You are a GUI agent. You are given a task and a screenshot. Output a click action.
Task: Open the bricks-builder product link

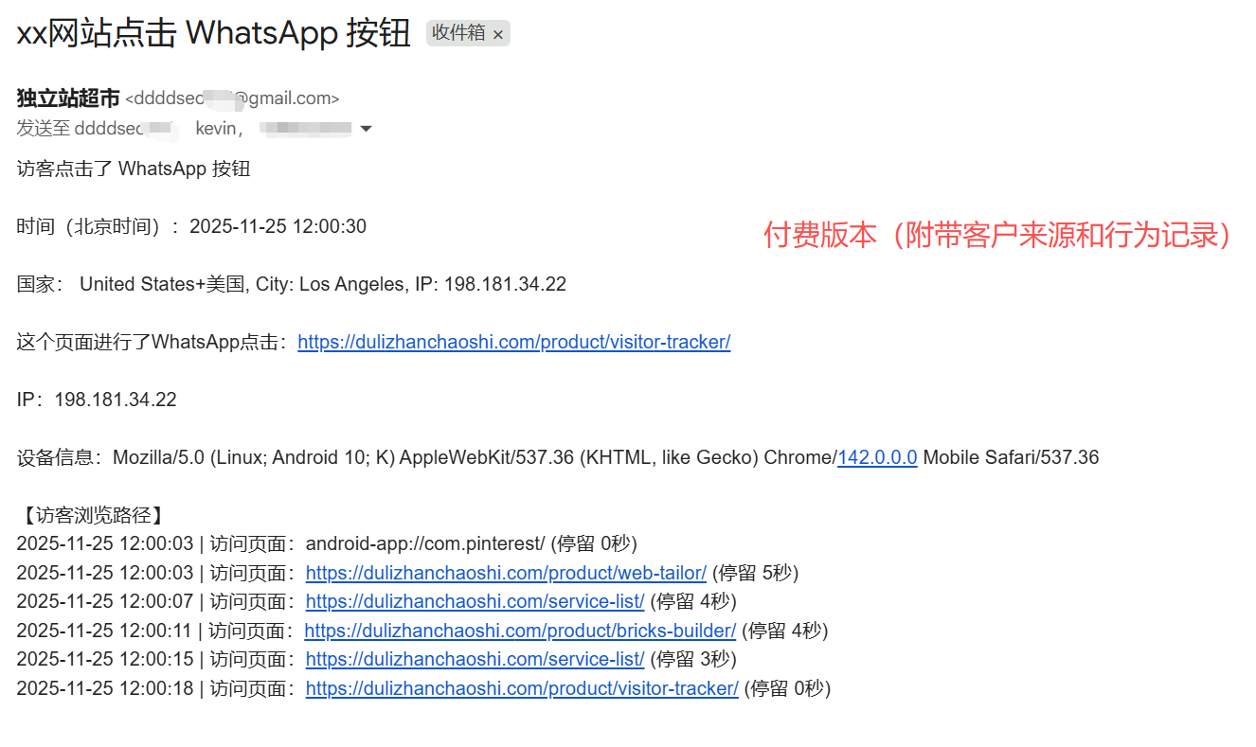pos(520,631)
